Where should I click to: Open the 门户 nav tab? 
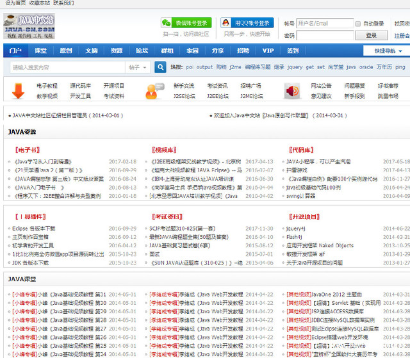(x=15, y=51)
